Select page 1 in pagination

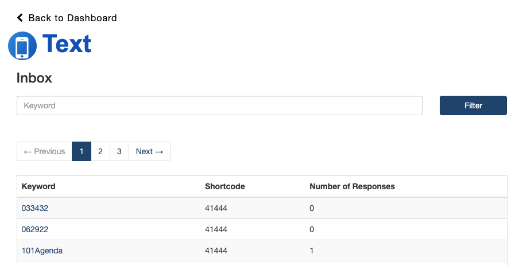(82, 151)
